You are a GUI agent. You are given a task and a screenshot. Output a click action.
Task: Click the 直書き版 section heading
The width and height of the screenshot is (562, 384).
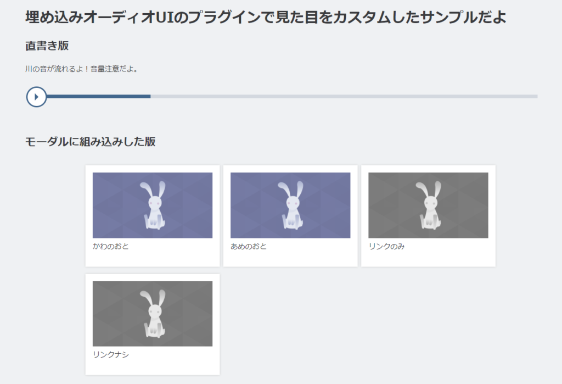click(x=47, y=46)
